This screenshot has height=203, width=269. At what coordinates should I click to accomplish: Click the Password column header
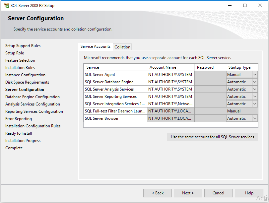pos(210,67)
